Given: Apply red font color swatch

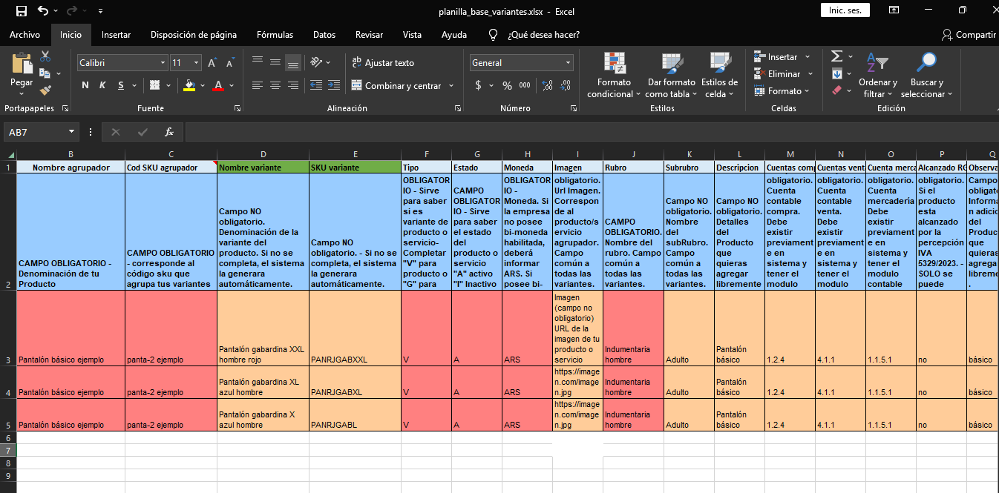Looking at the screenshot, I should [218, 85].
